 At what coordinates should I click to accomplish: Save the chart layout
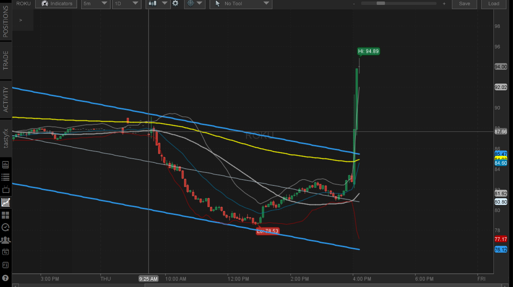[x=465, y=4]
